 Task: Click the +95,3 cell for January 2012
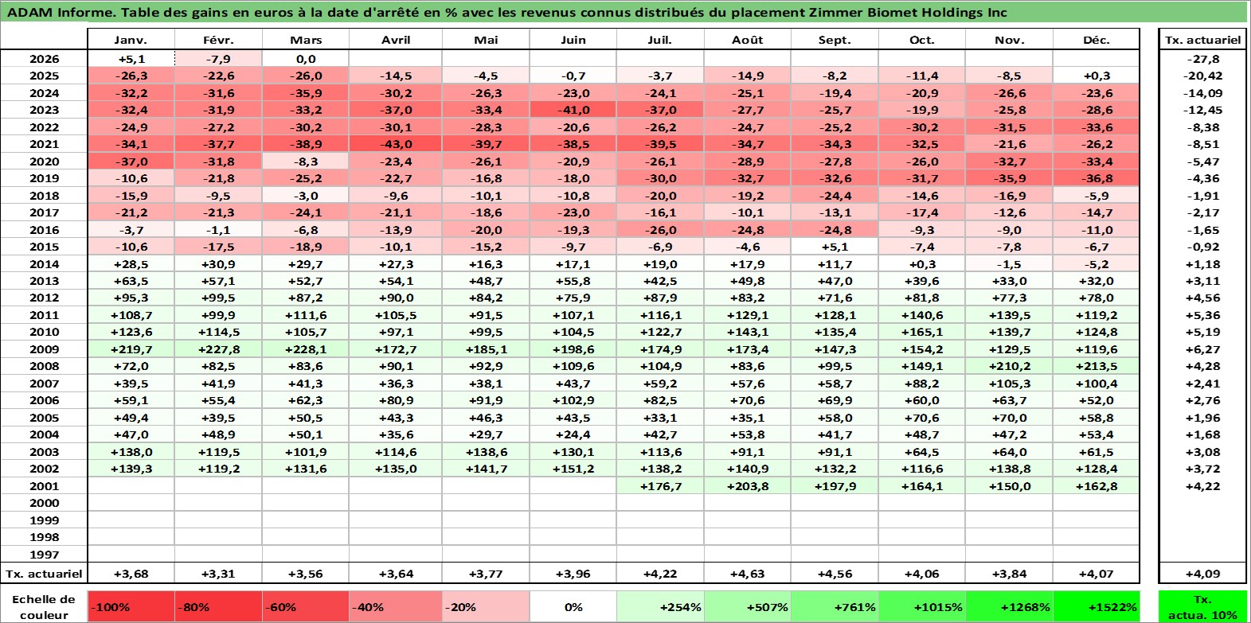coord(131,298)
